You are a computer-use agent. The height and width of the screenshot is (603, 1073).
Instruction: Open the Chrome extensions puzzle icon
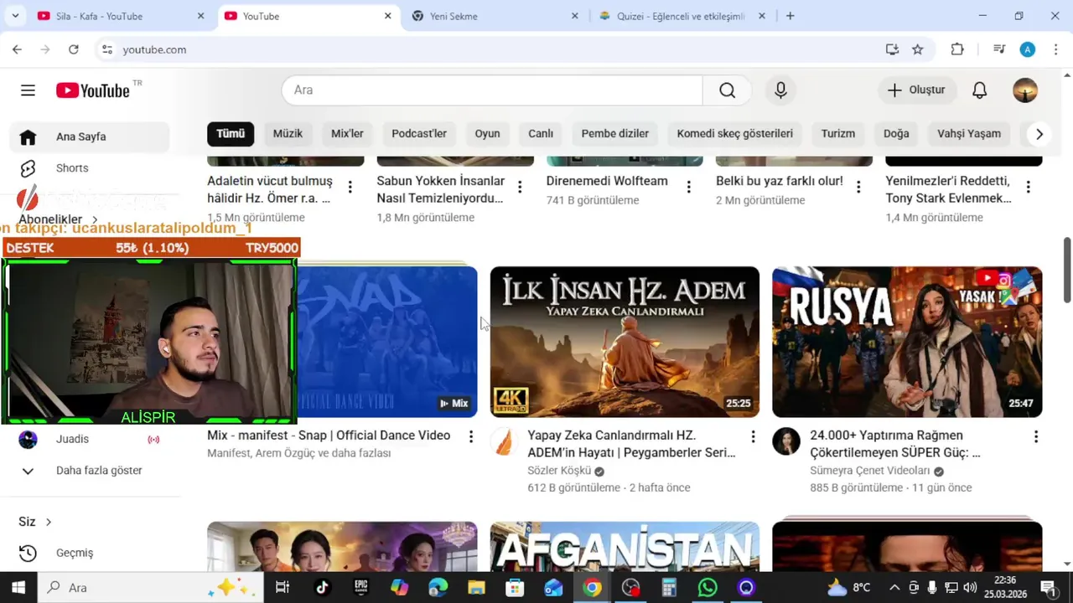pos(957,49)
